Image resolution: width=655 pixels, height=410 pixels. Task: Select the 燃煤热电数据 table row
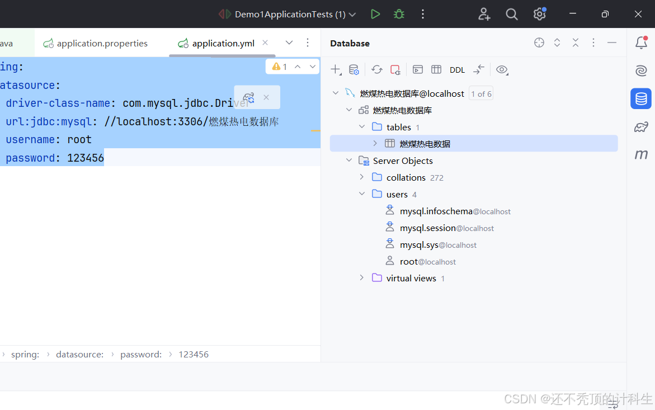click(x=474, y=144)
